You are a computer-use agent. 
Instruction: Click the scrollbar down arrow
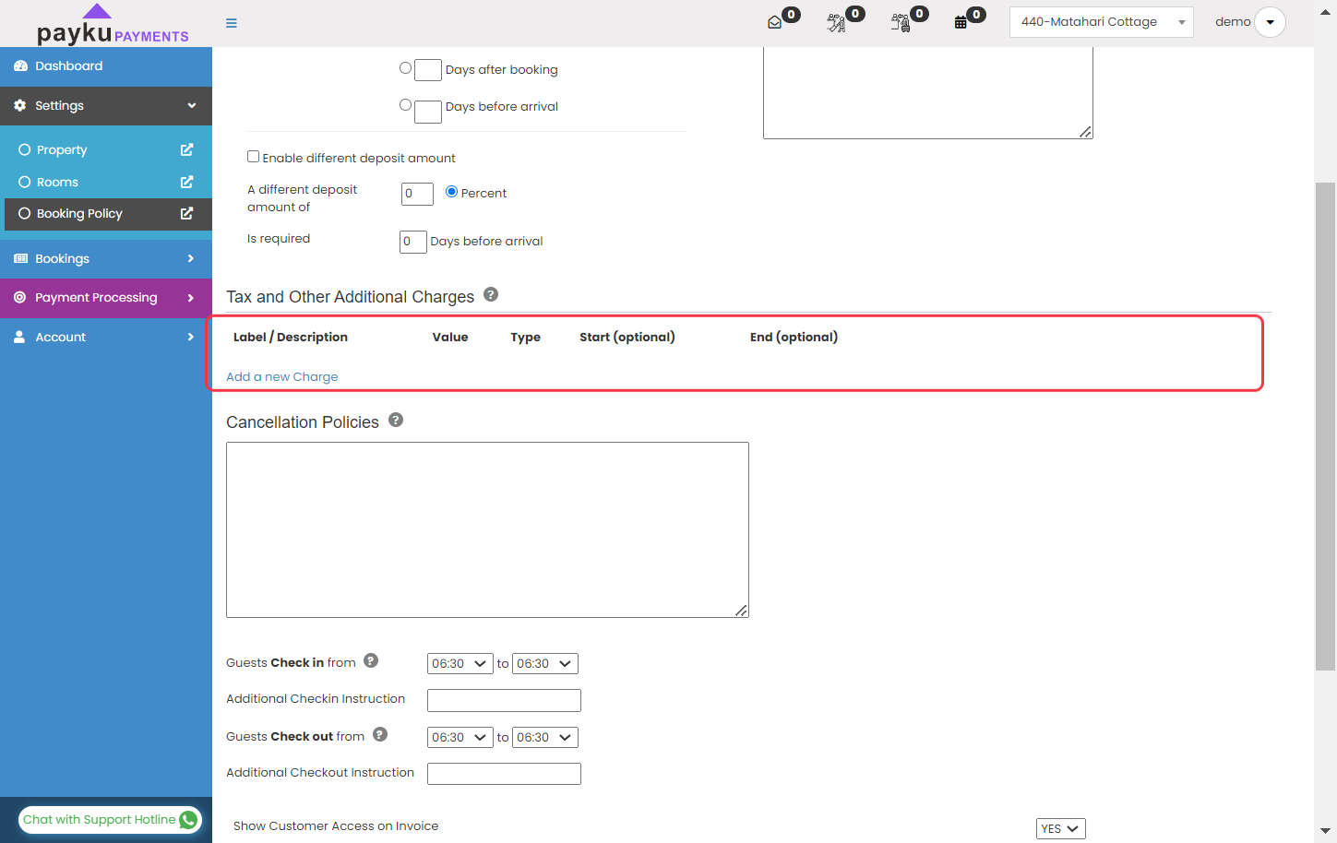1325,831
